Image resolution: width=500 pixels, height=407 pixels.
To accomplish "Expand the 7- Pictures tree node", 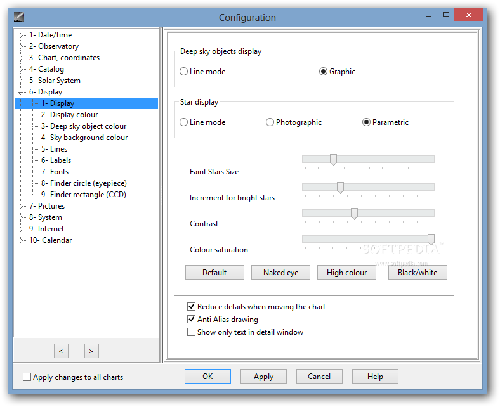I will click(22, 206).
